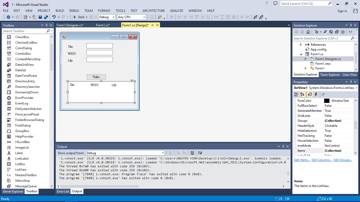Switch to the Form1.Designer.cs* tab
The width and height of the screenshot is (360, 202).
[x=70, y=25]
